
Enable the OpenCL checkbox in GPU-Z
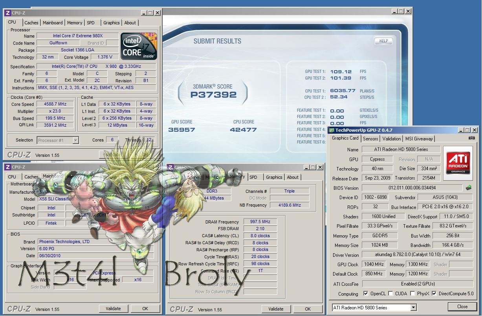[366, 293]
